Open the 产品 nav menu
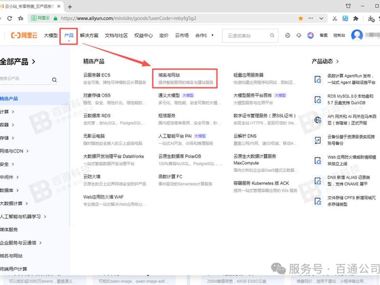 point(69,36)
